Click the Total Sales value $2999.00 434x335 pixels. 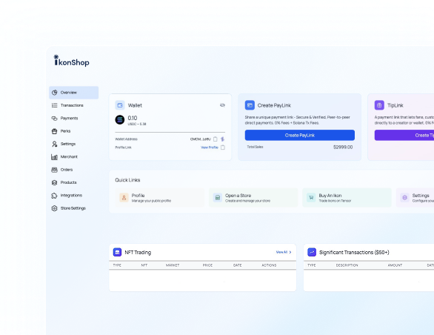pos(343,147)
